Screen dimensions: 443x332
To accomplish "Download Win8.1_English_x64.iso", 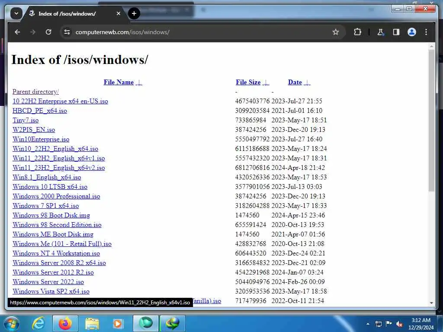I will (x=47, y=177).
